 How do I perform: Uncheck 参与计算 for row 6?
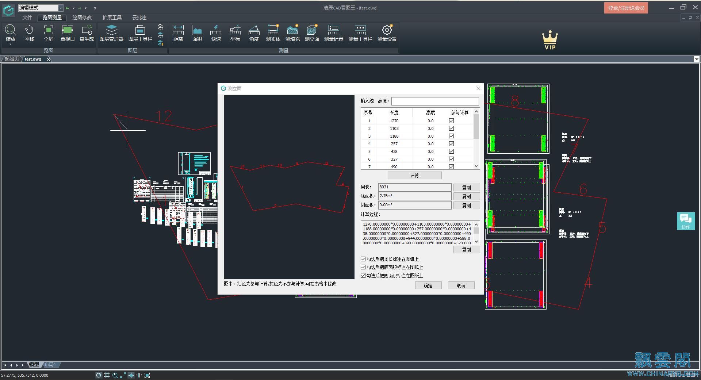[451, 159]
